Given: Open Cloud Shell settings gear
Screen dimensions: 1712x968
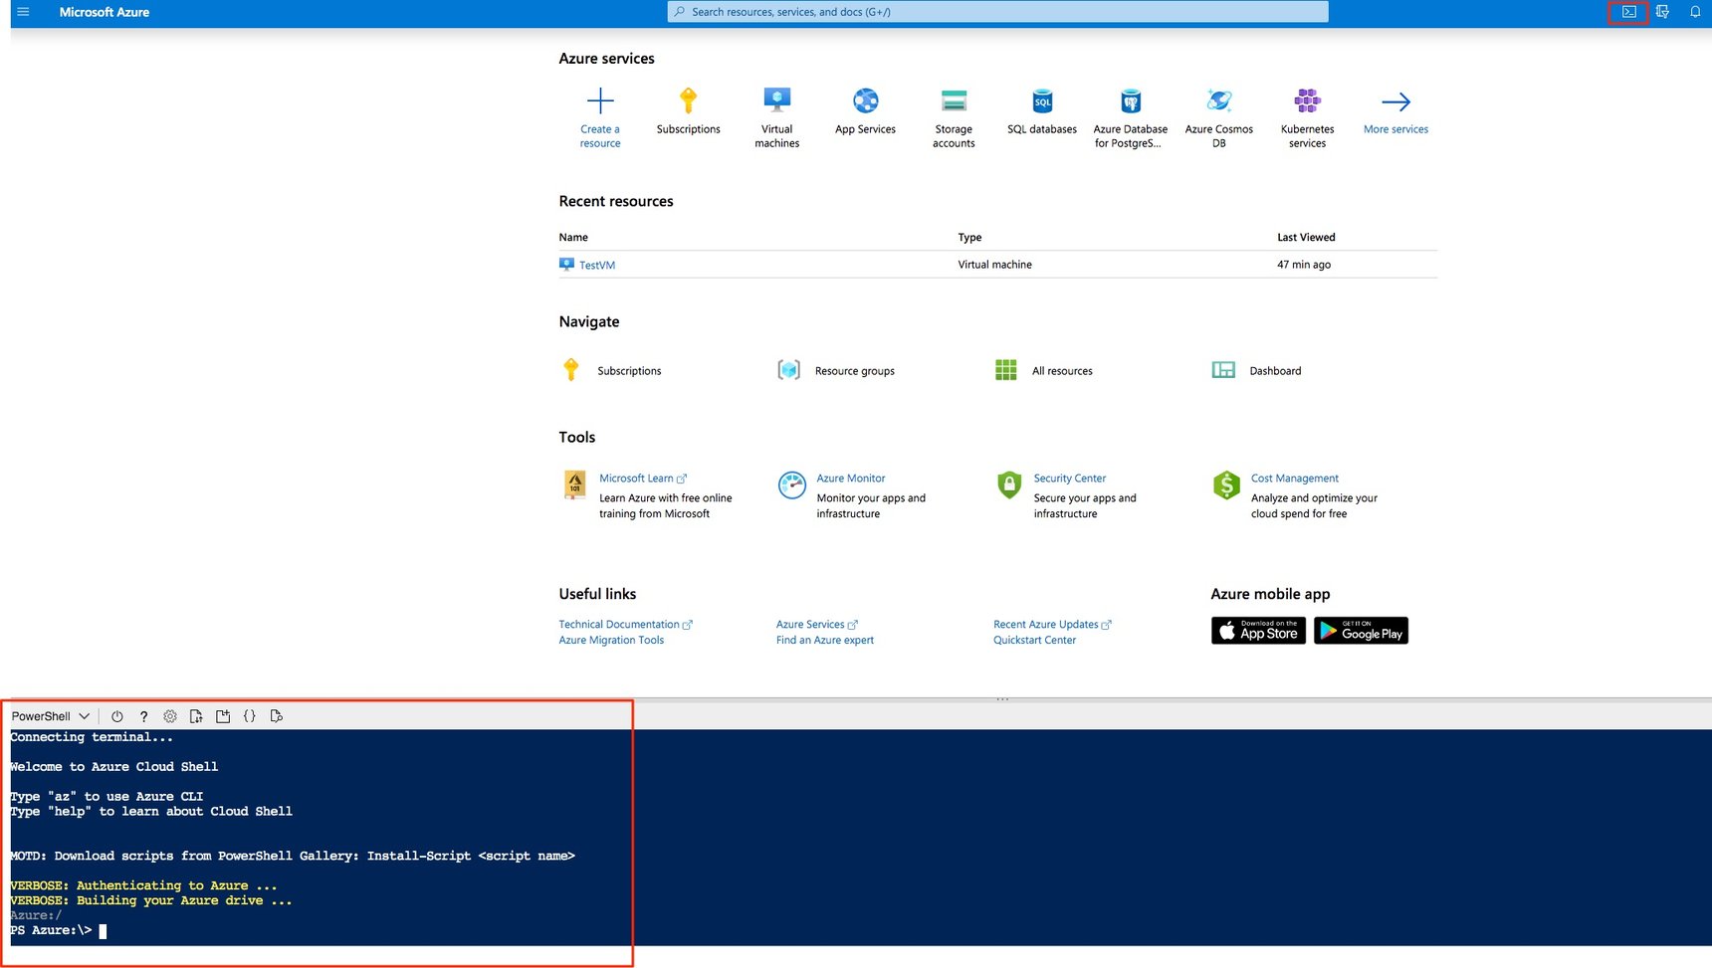Looking at the screenshot, I should pyautogui.click(x=169, y=715).
